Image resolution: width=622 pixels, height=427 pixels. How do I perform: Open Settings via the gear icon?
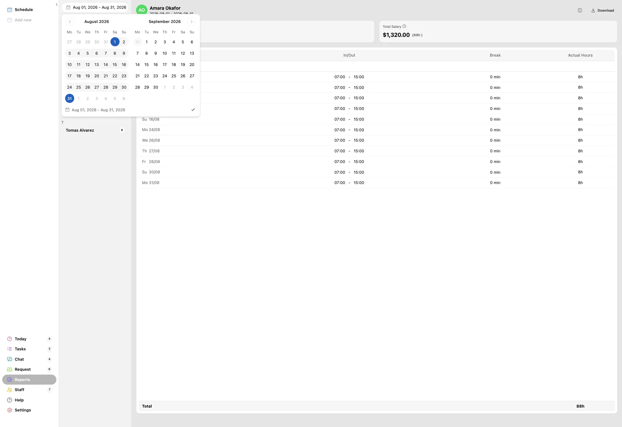click(10, 410)
